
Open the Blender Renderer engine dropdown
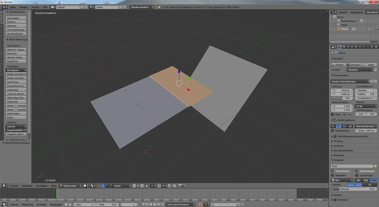point(143,8)
